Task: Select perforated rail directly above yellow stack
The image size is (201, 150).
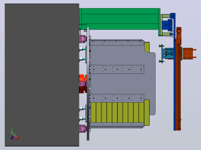Action: point(116,98)
